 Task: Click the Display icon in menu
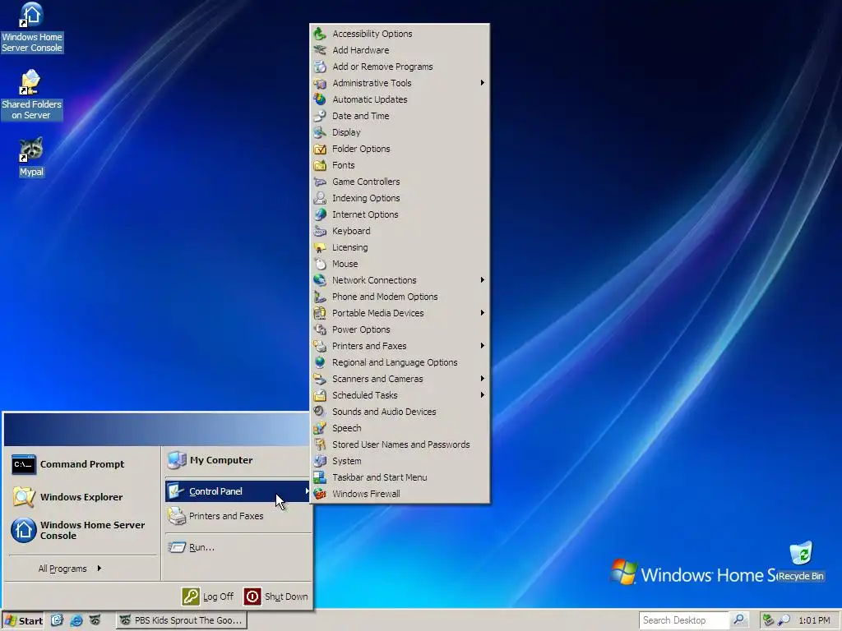320,132
